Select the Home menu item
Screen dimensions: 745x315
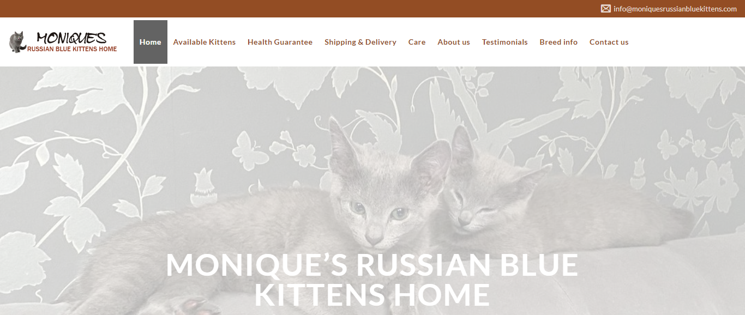click(x=151, y=42)
